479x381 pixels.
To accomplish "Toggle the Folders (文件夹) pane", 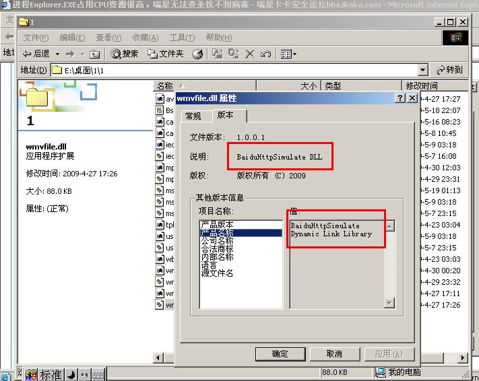I will coord(166,54).
